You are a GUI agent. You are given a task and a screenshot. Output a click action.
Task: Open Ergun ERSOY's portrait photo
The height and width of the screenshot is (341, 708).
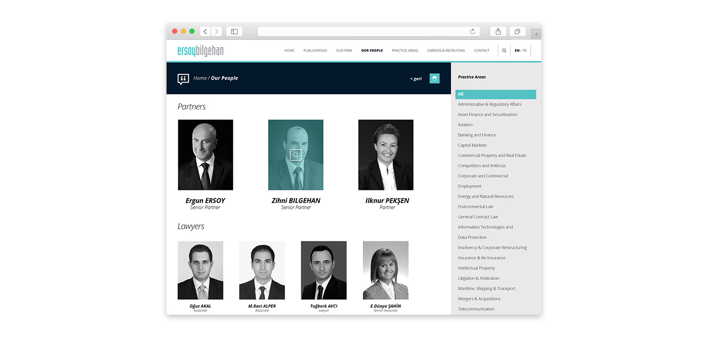tap(205, 155)
